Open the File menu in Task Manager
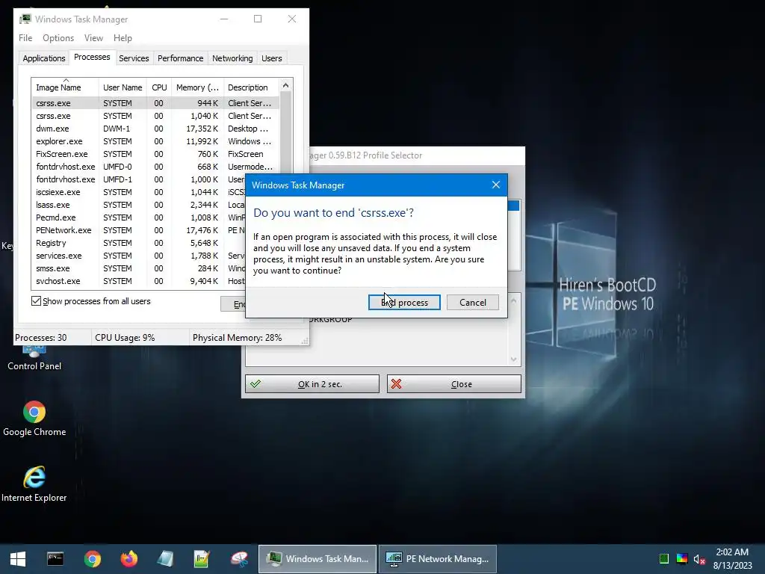This screenshot has height=574, width=765. coord(25,38)
